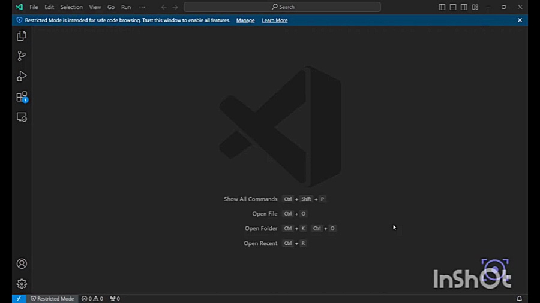Click the Manage link in the banner

(245, 20)
